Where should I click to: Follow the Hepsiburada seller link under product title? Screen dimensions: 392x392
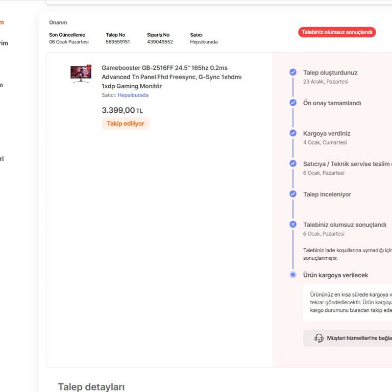[x=133, y=95]
